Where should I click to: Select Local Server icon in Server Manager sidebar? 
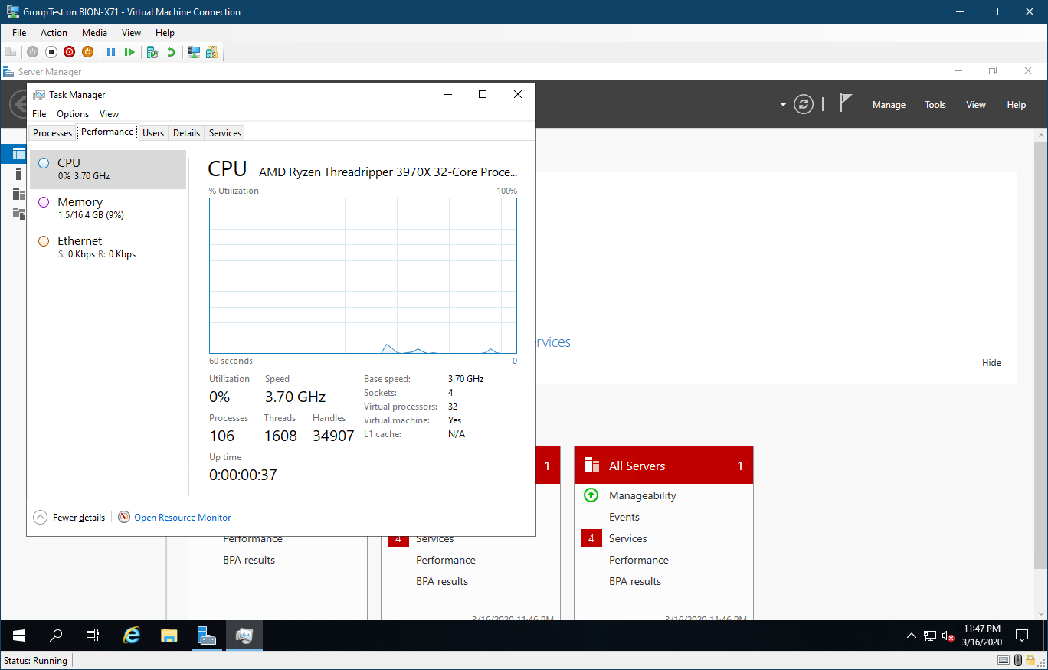point(19,174)
